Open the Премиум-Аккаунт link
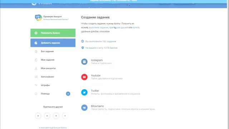The width and height of the screenshot is (229, 129). (x=53, y=16)
